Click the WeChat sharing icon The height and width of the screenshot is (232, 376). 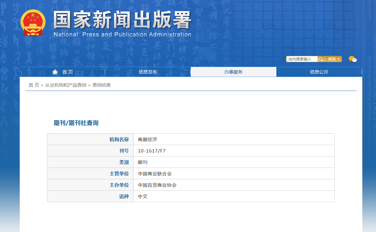[x=353, y=59]
